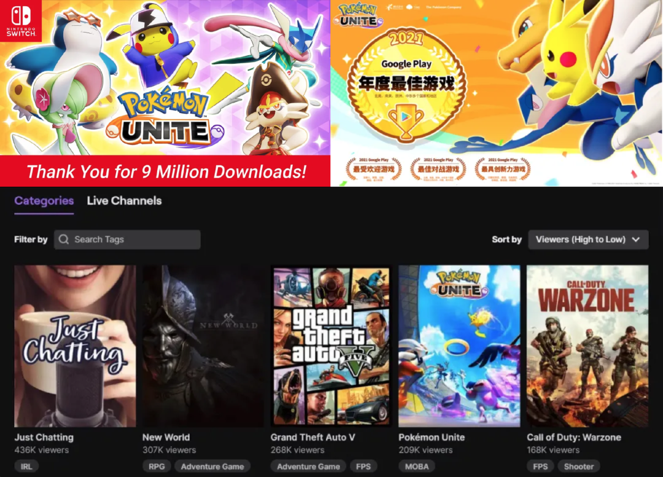Screen dimensions: 663x477
Task: Select Adventure Game tag under Grand Theft Auto V
Action: pyautogui.click(x=308, y=467)
